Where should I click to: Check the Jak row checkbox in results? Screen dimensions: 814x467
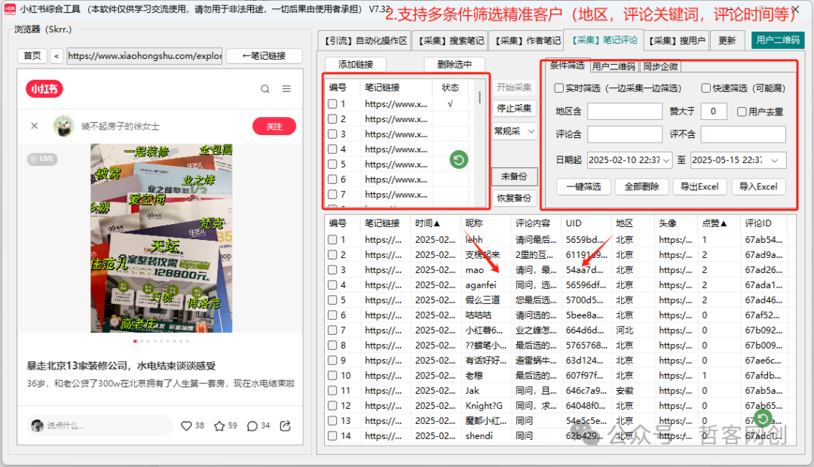coord(333,391)
